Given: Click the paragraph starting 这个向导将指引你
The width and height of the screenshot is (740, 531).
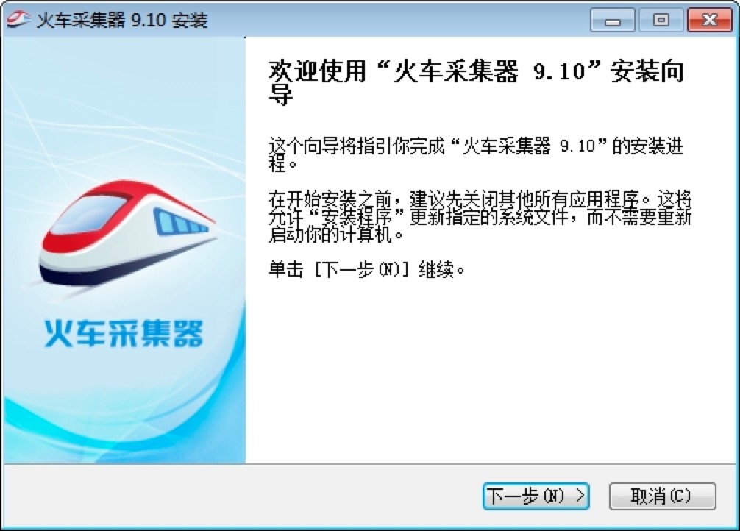Looking at the screenshot, I should coord(476,155).
